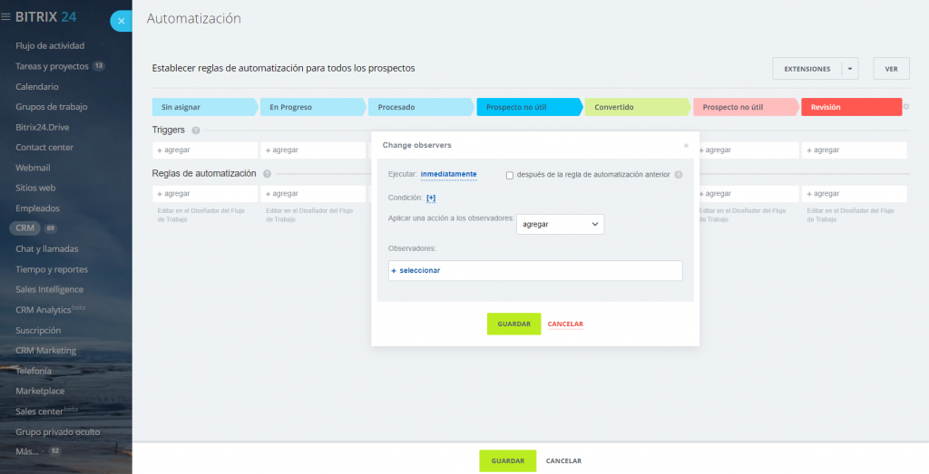Go to Tareas y proyectos in sidebar
This screenshot has width=929, height=474.
[52, 66]
